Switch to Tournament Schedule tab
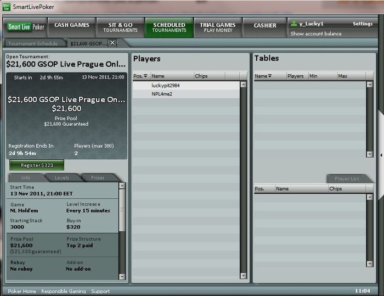 pyautogui.click(x=33, y=43)
